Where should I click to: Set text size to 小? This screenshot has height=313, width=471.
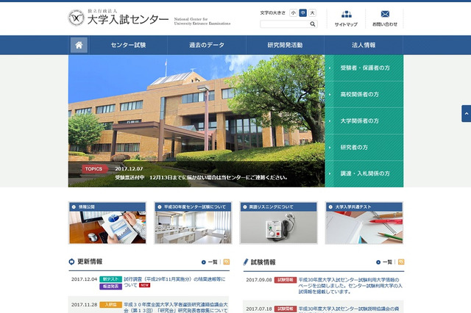pos(293,13)
